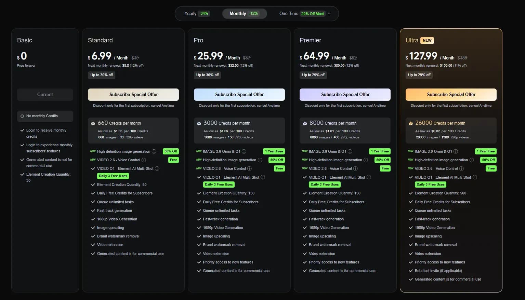Subscribe to the Ultra plan special offer
525x300 pixels.
pos(451,95)
